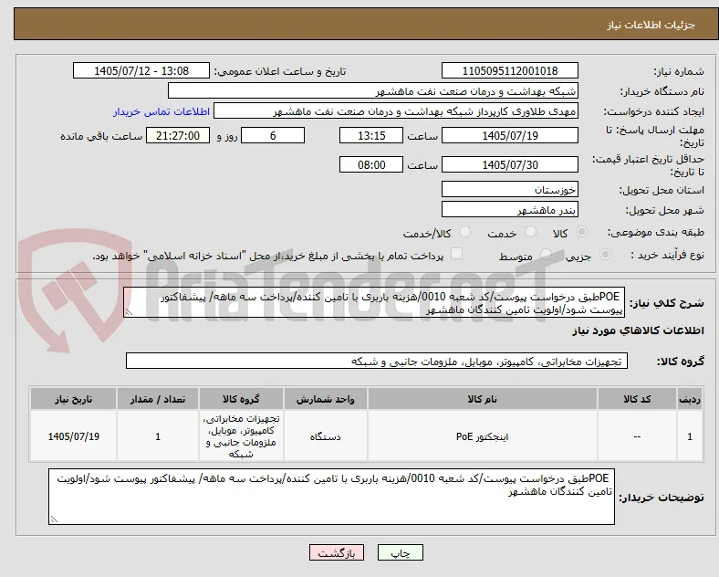
Task: Click the اینجکتور PoE item name cell
Action: (x=483, y=436)
